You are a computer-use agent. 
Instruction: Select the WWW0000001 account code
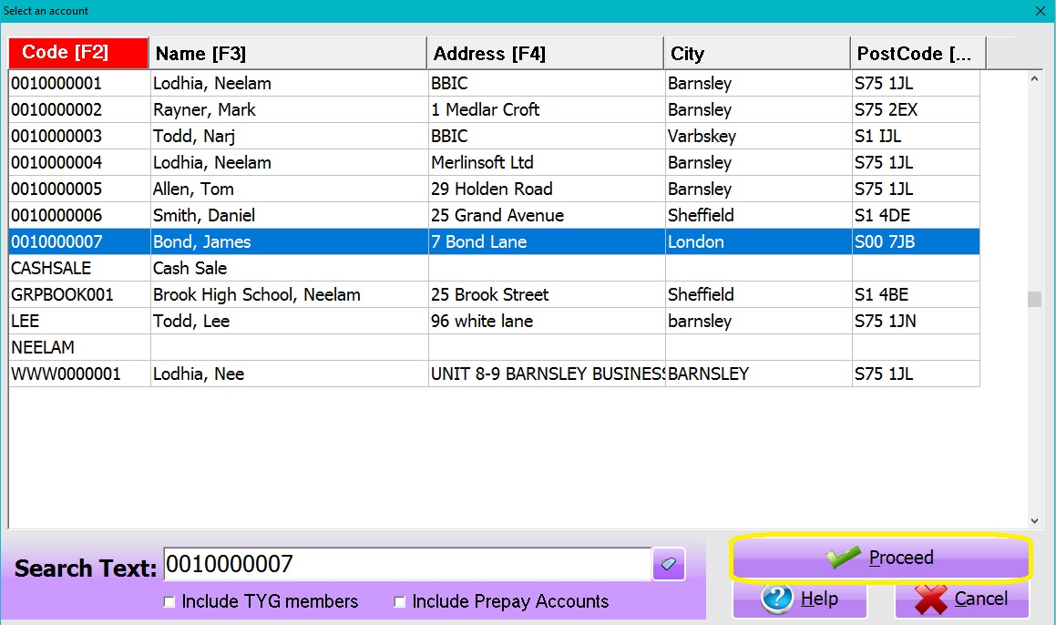click(x=66, y=374)
